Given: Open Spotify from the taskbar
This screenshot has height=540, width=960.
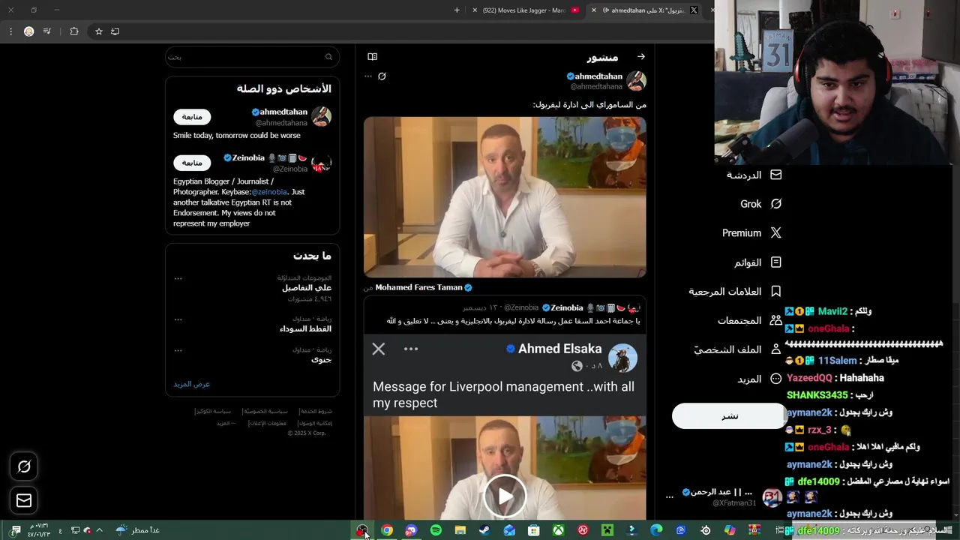Looking at the screenshot, I should click(436, 530).
